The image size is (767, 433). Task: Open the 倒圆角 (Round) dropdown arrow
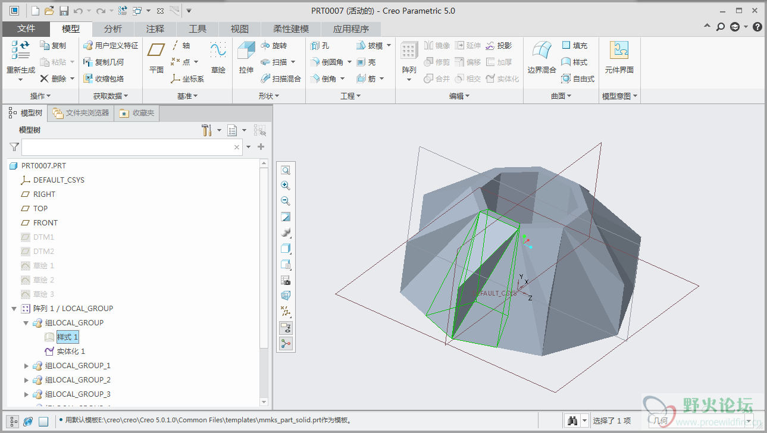click(350, 62)
